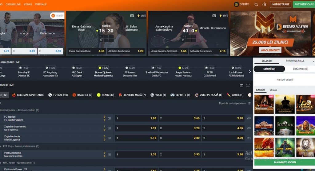The width and height of the screenshot is (315, 171).
Task: Select FOTBAL (40) sport filter
Action: (x=58, y=95)
